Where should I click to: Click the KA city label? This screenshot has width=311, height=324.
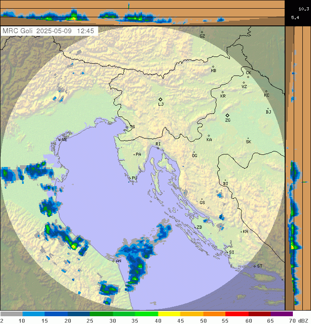pyautogui.click(x=209, y=140)
